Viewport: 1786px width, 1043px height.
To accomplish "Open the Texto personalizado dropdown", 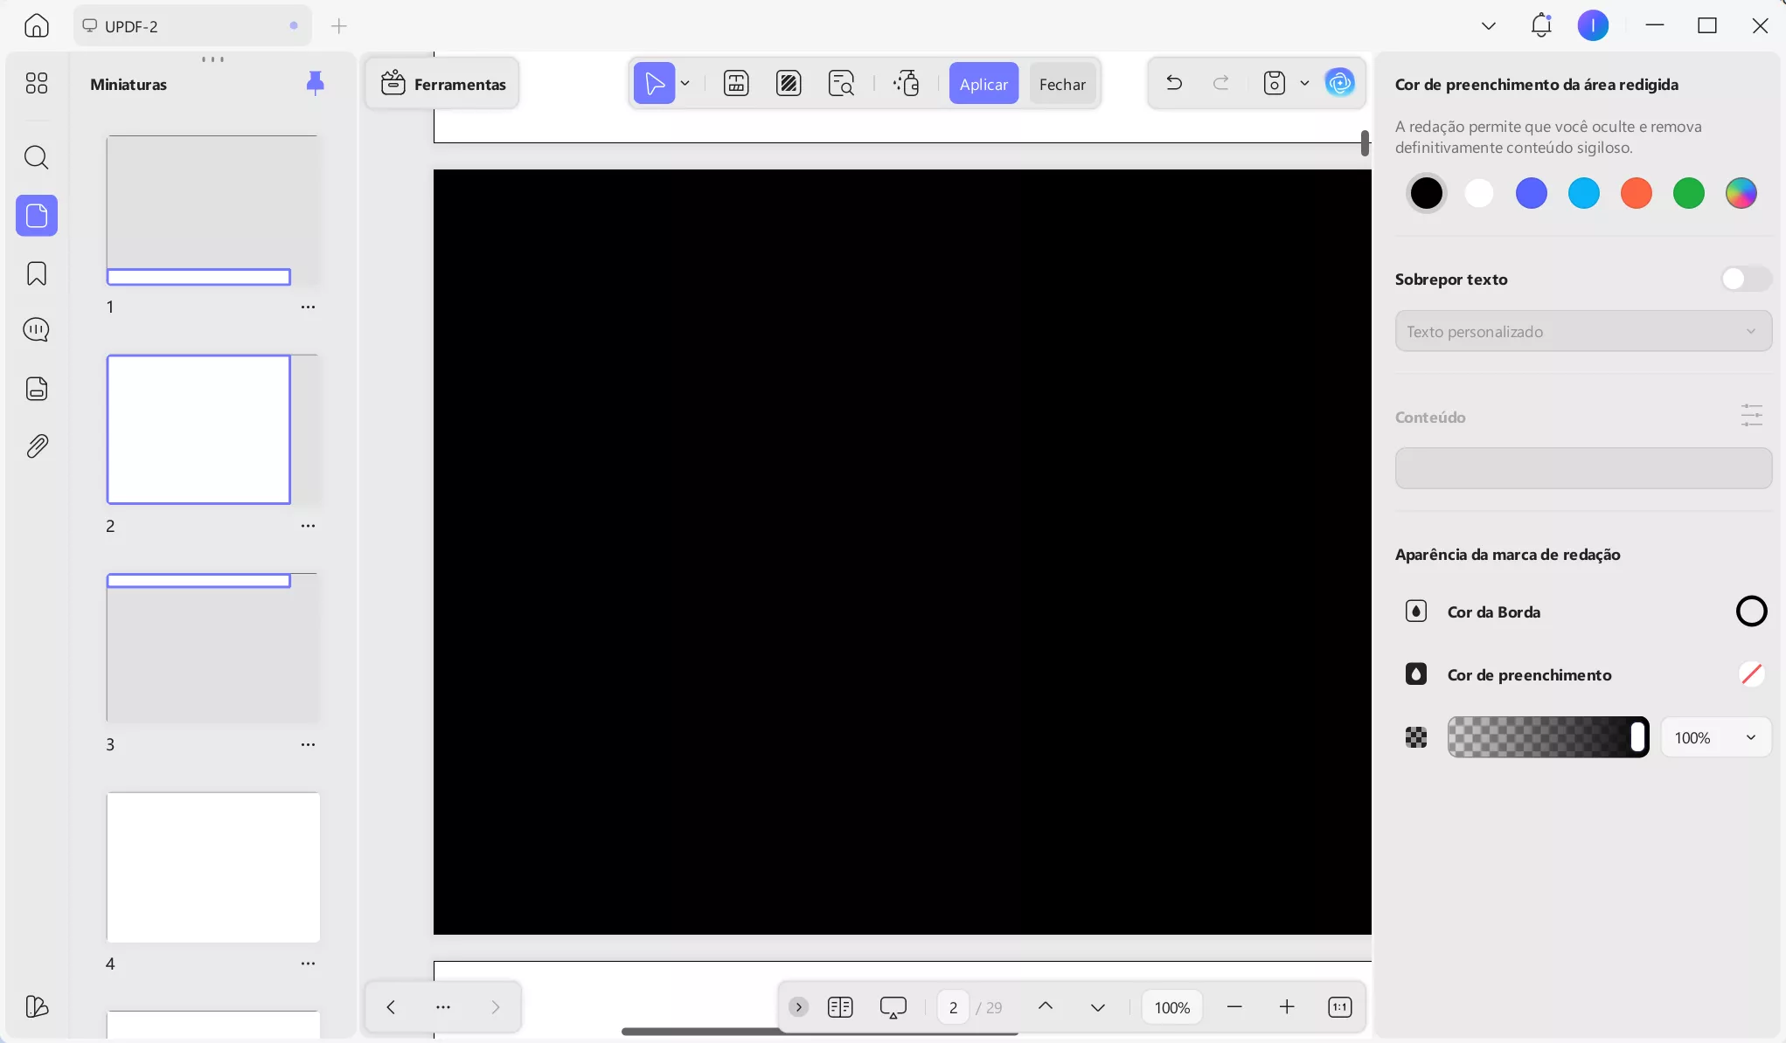I will click(1582, 332).
